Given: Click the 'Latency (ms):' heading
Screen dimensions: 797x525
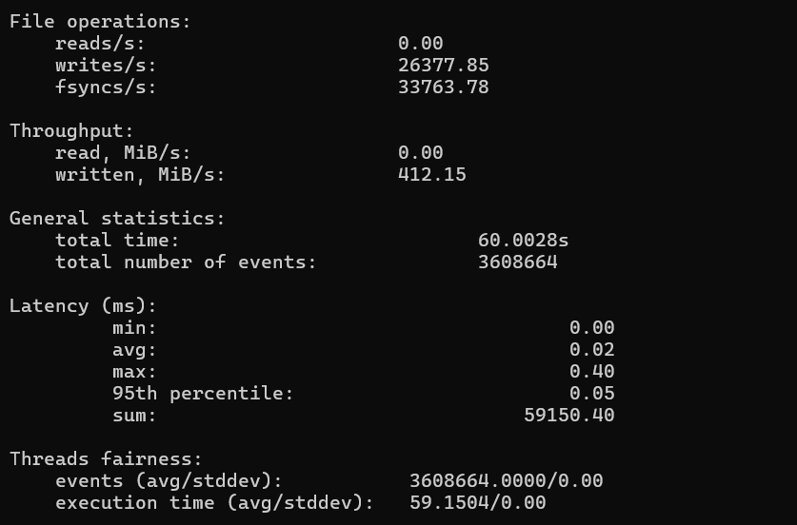Looking at the screenshot, I should click(83, 306).
